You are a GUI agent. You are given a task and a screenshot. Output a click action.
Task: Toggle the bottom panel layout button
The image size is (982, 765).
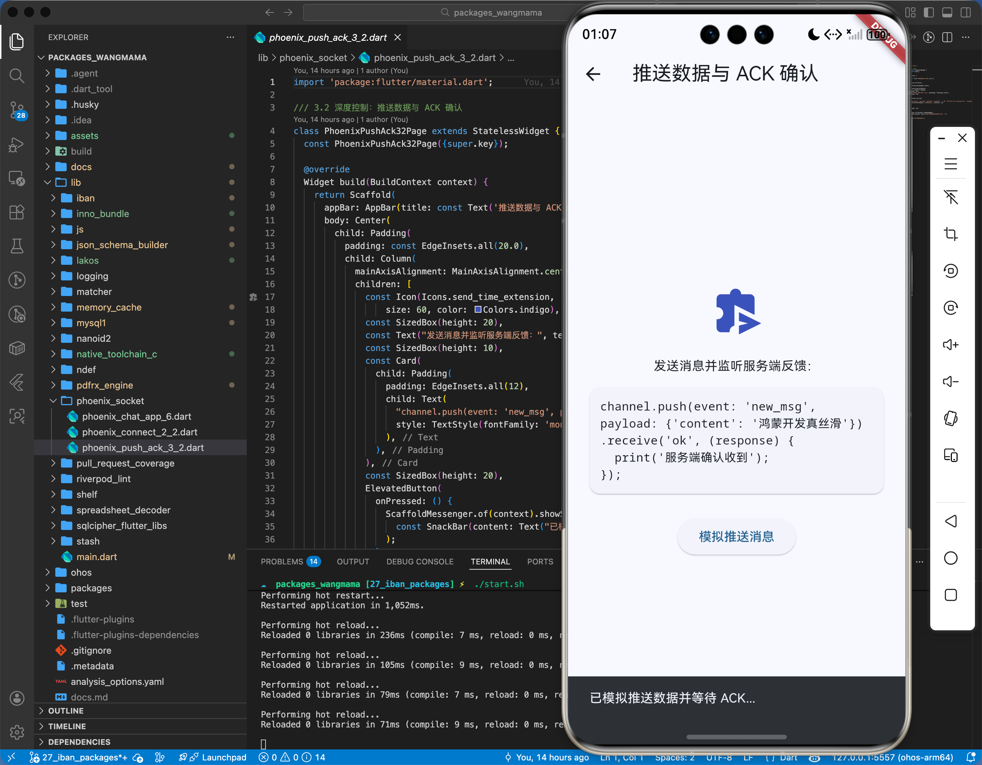[x=947, y=13]
